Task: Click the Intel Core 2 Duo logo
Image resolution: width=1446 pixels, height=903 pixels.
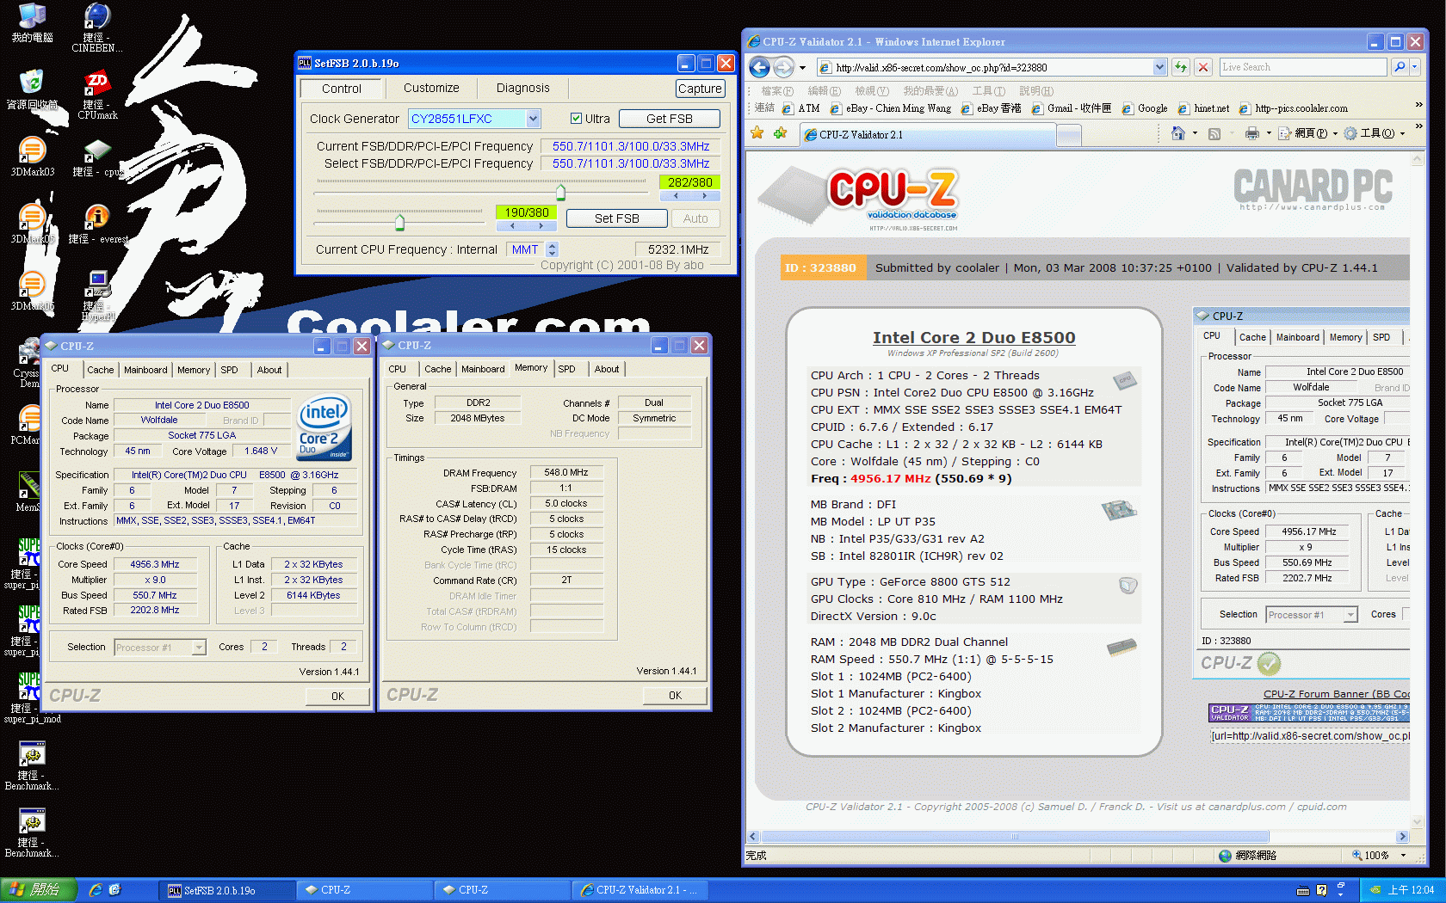Action: coord(324,426)
